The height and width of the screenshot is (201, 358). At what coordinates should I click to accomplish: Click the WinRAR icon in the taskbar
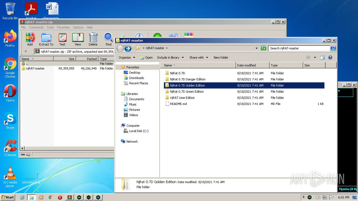click(x=69, y=197)
